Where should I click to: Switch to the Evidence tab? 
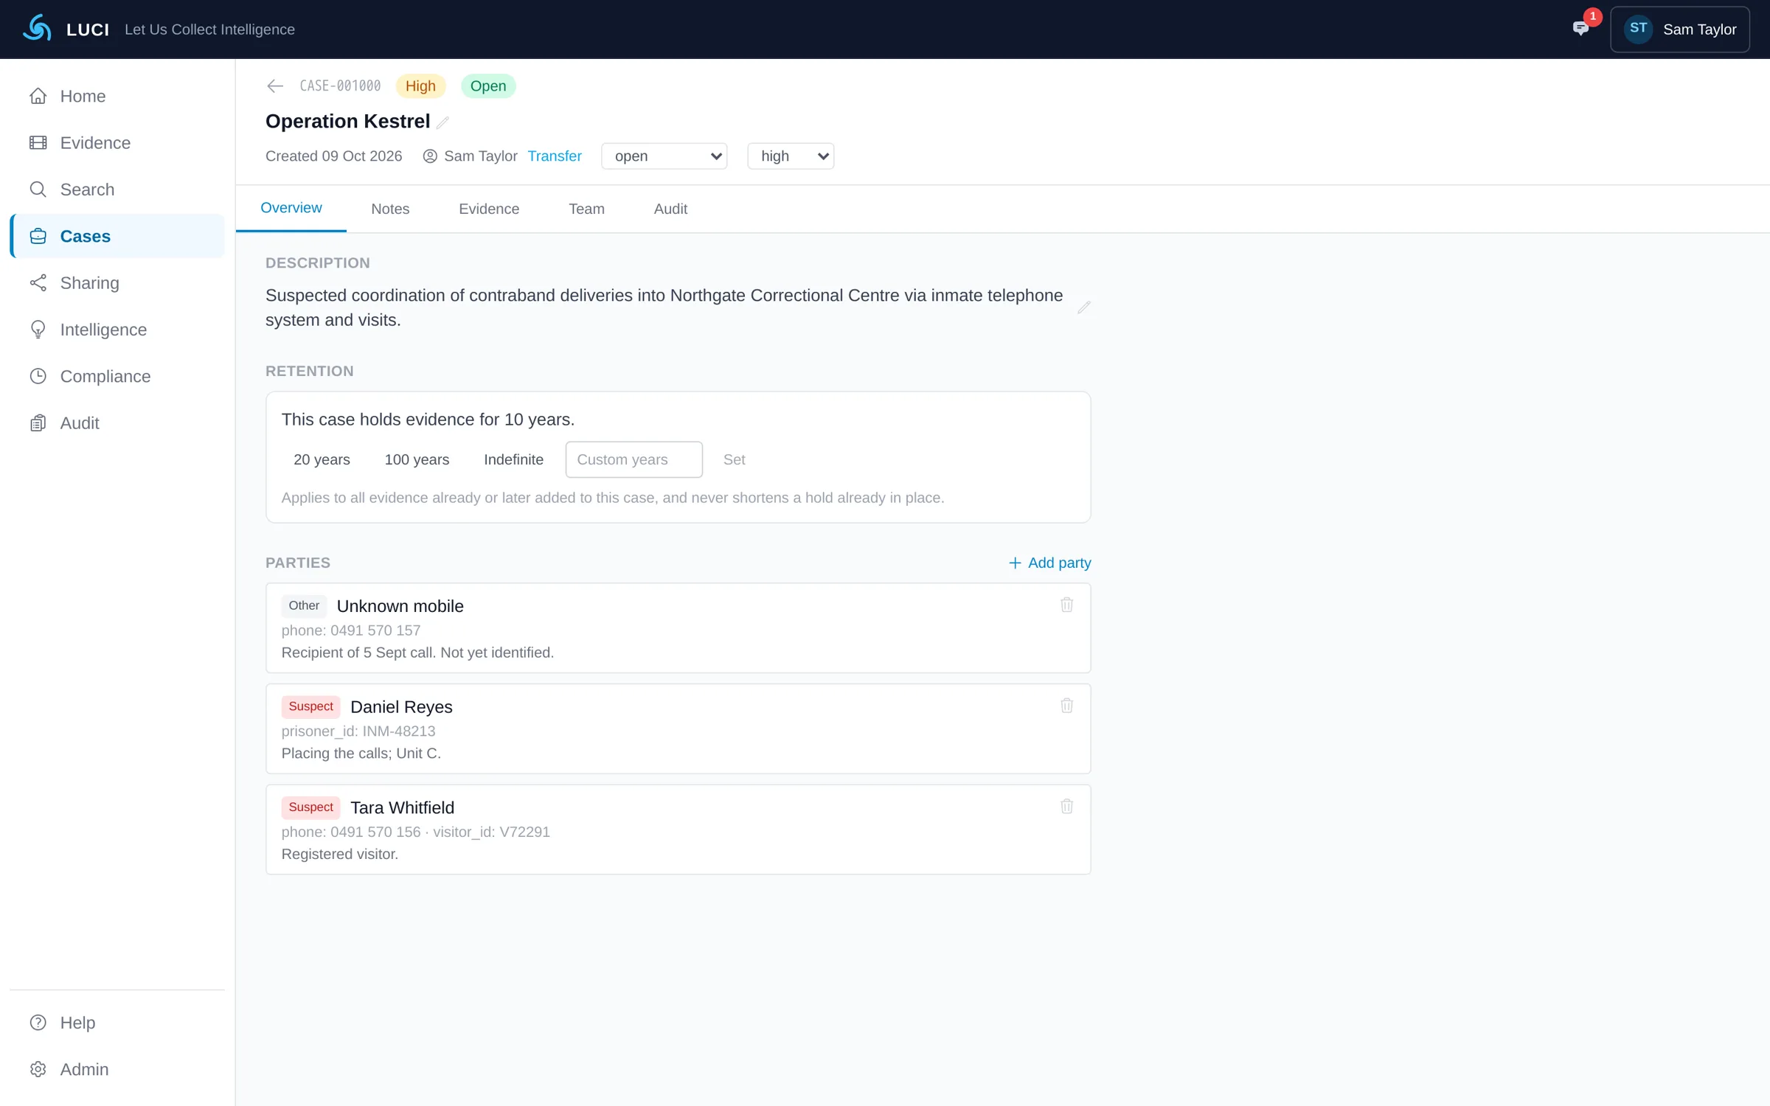[489, 209]
